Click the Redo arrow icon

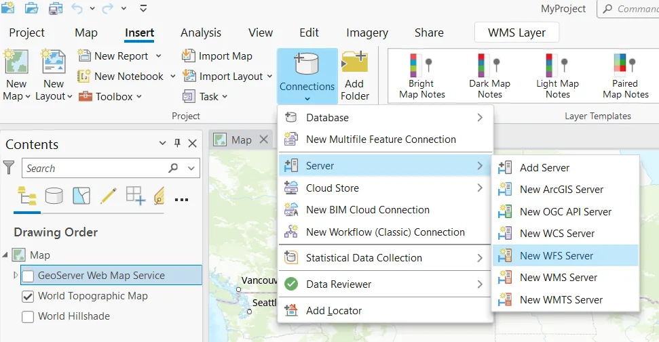click(108, 8)
